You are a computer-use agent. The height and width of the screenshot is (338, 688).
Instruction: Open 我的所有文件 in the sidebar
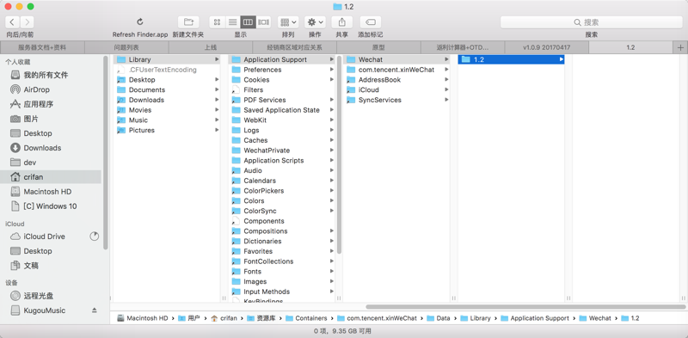click(46, 75)
